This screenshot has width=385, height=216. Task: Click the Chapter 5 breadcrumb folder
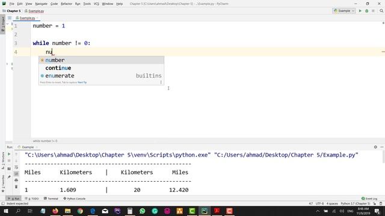click(x=11, y=11)
